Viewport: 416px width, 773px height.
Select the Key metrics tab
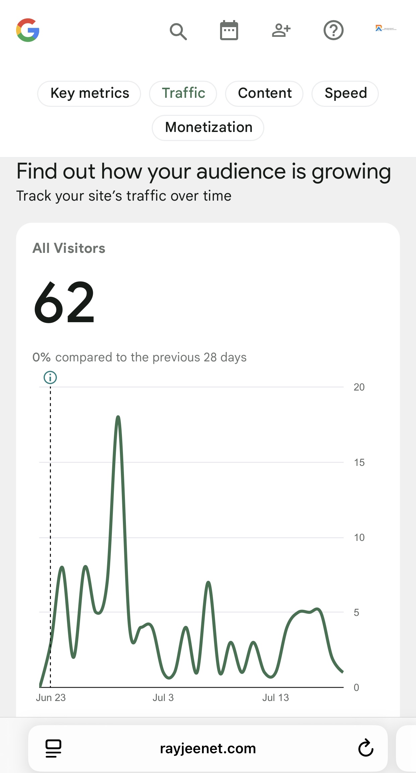89,93
